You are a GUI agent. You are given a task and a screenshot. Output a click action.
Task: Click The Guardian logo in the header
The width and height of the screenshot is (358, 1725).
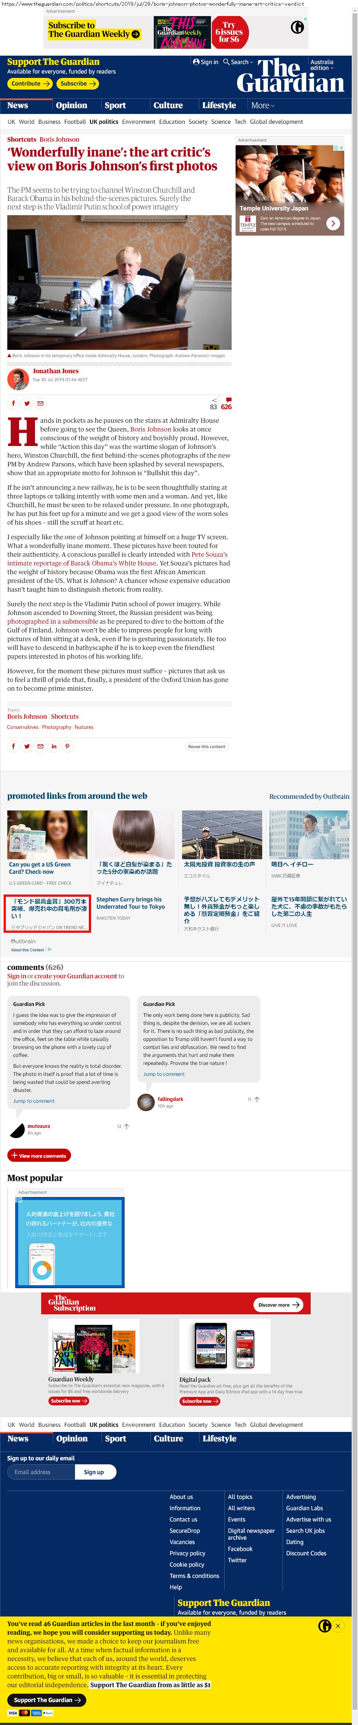pos(290,75)
